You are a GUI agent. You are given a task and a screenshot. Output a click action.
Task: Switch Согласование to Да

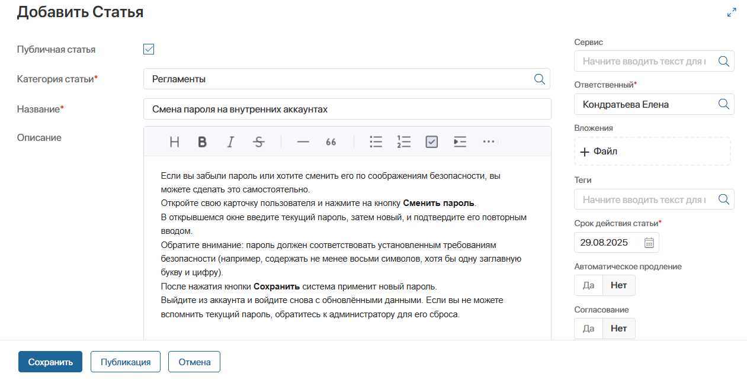588,328
